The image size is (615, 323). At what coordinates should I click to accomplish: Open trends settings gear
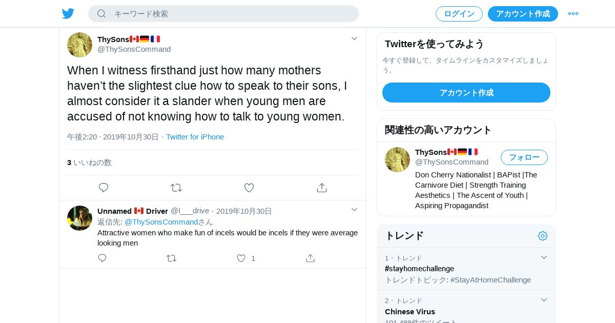pyautogui.click(x=543, y=236)
